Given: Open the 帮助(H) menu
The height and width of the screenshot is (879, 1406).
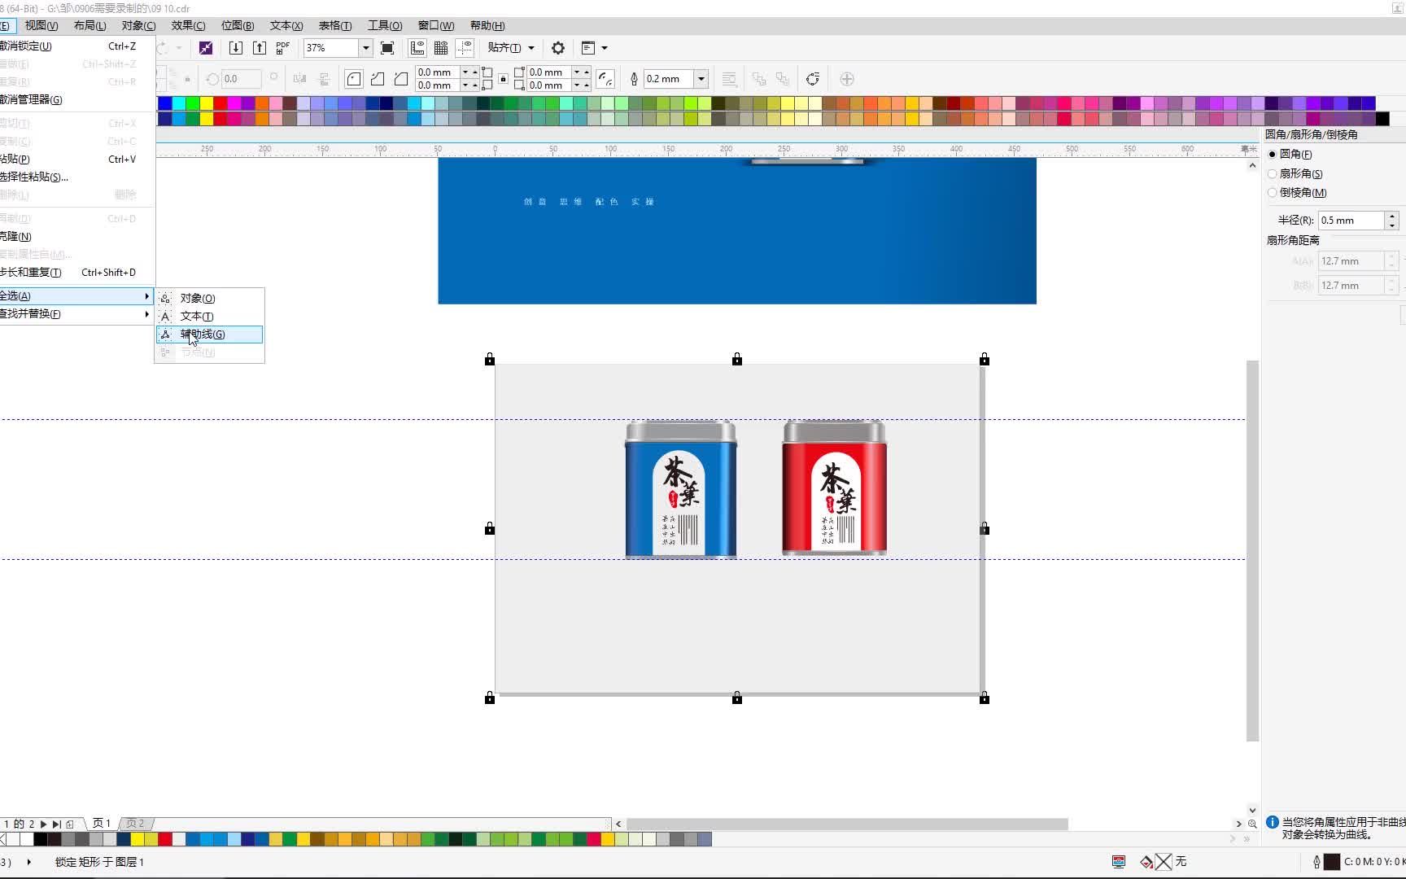Looking at the screenshot, I should pyautogui.click(x=487, y=25).
